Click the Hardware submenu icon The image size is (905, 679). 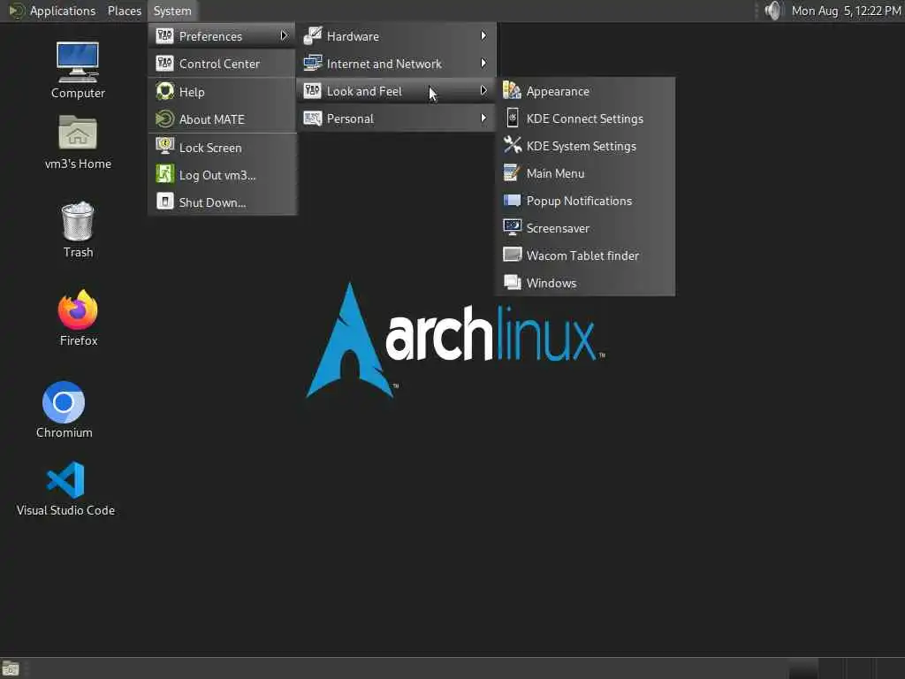312,35
